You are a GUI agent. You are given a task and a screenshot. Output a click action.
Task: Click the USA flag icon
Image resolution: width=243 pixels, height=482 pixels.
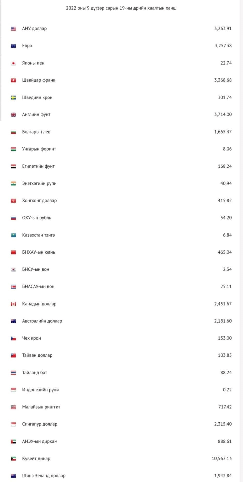coord(13,29)
